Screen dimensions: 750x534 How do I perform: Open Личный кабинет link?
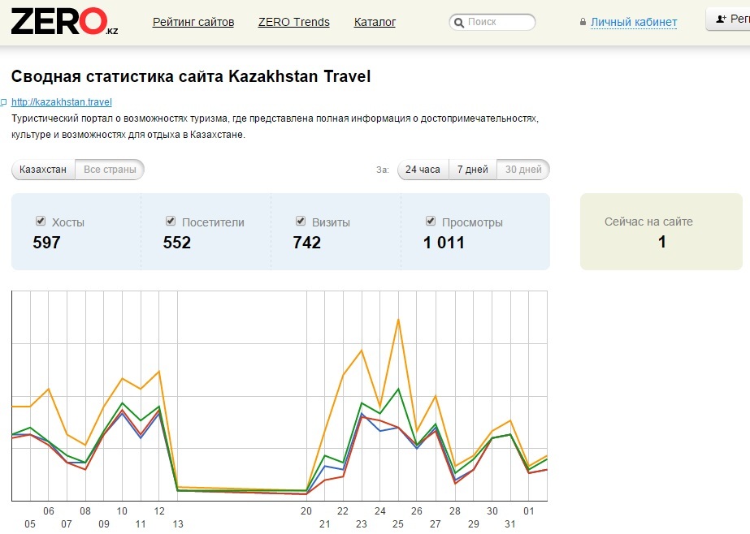click(634, 22)
